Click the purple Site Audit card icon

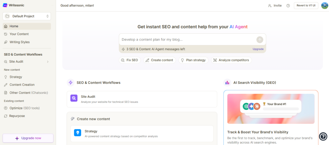[x=74, y=98]
